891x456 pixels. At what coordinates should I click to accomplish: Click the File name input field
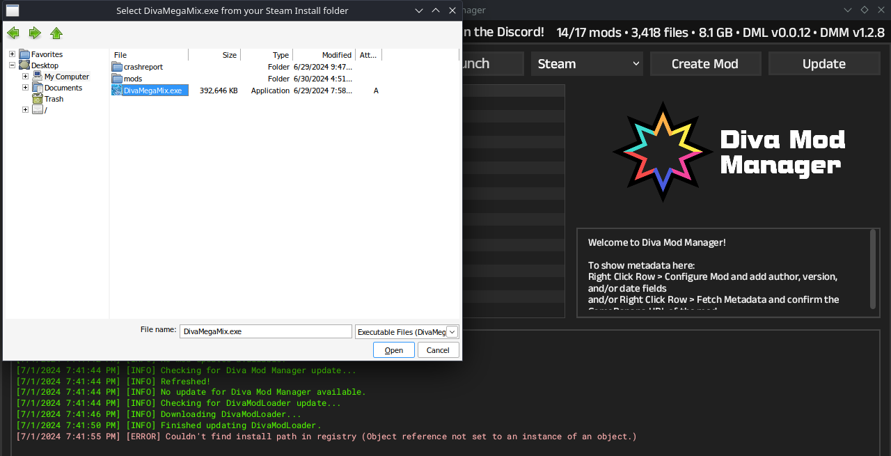click(x=266, y=331)
